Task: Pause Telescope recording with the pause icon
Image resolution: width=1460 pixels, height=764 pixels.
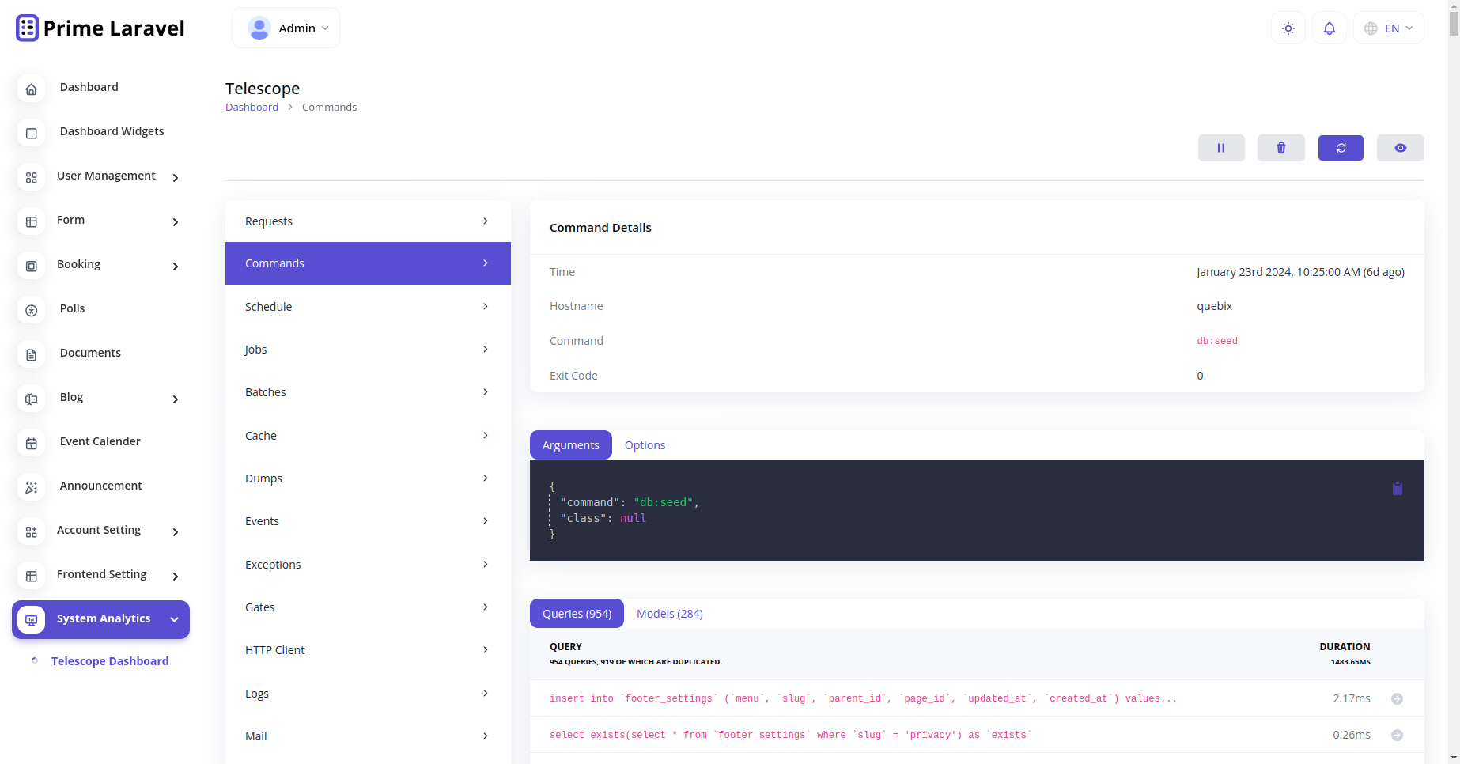Action: [x=1220, y=148]
